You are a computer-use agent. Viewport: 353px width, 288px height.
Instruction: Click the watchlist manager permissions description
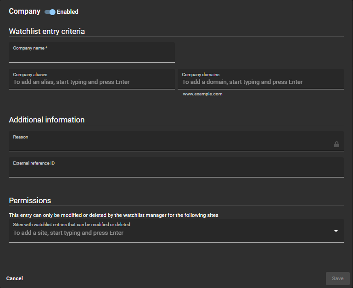(x=113, y=215)
